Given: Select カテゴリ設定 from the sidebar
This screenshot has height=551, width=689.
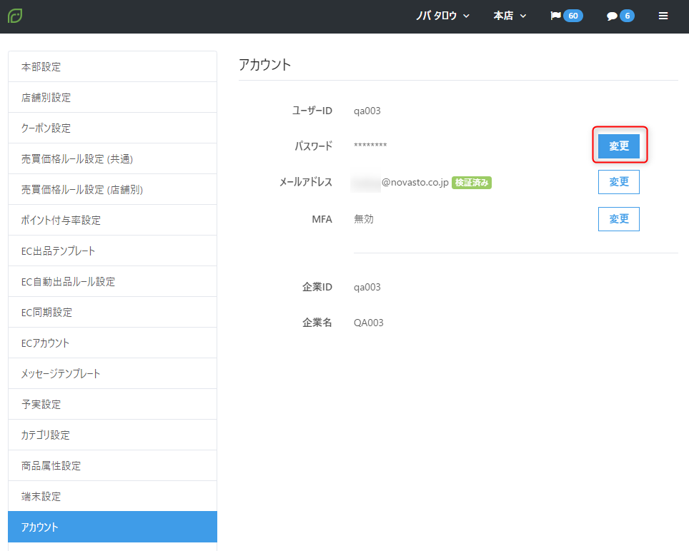Looking at the screenshot, I should tap(112, 435).
